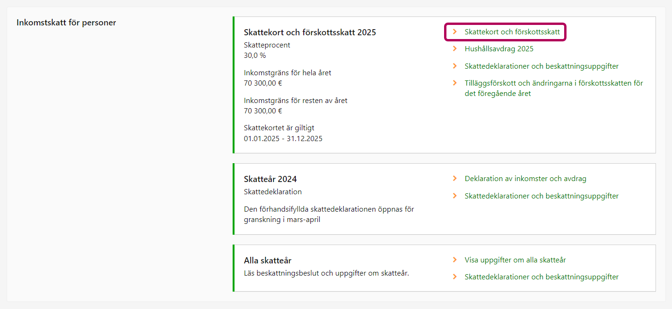Screen dimensions: 672x309
Task: Click chevron by Skattedeklarationer link in the 2025 card
Action: click(455, 66)
